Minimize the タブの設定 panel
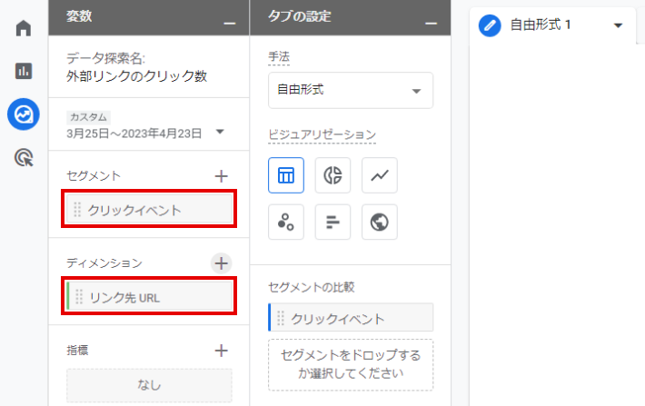Viewport: 645px width, 406px height. pos(432,18)
